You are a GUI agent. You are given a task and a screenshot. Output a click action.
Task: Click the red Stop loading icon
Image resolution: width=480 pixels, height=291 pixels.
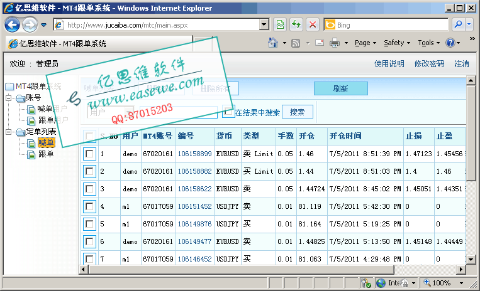(x=313, y=24)
